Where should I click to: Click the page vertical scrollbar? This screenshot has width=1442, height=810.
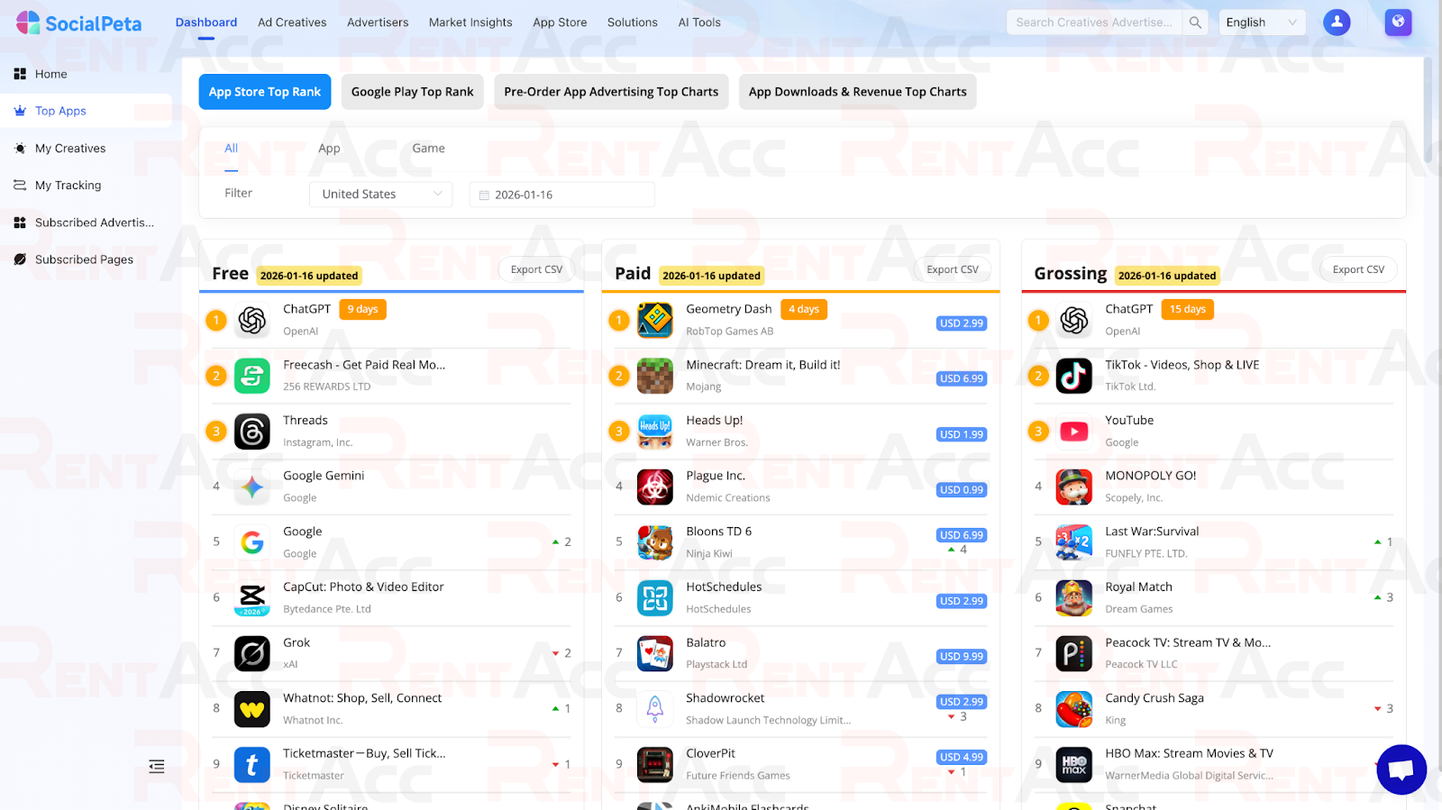[1428, 110]
